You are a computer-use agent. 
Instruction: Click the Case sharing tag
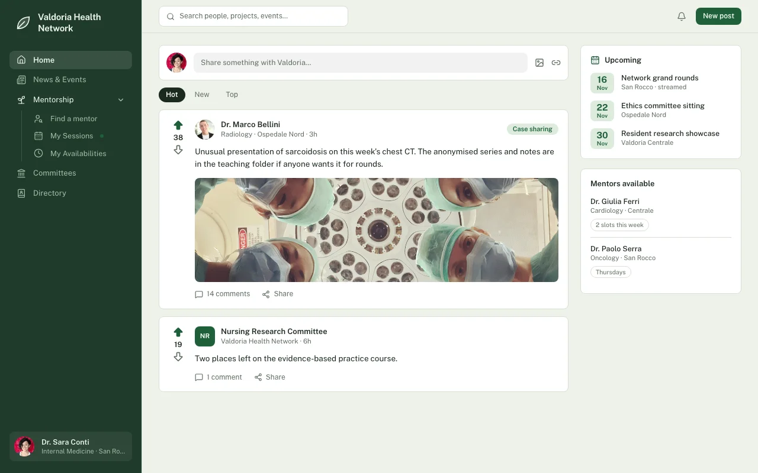pos(532,129)
